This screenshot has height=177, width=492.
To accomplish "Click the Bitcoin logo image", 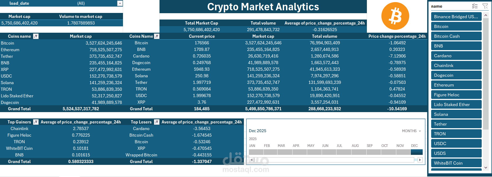I will 395,16.
